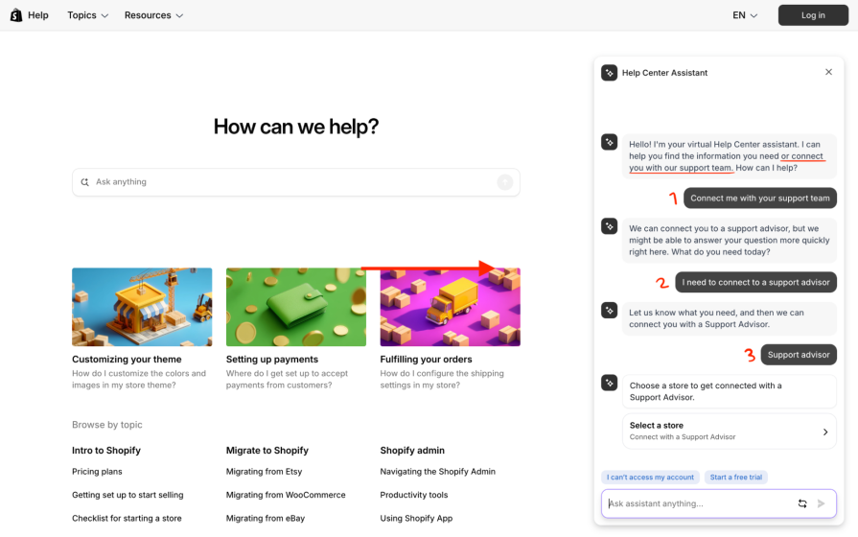Expand the Resources menu

pyautogui.click(x=153, y=15)
